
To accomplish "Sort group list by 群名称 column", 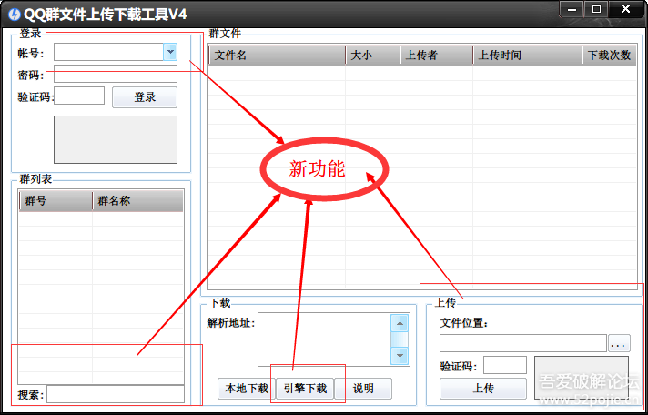I will [x=137, y=201].
